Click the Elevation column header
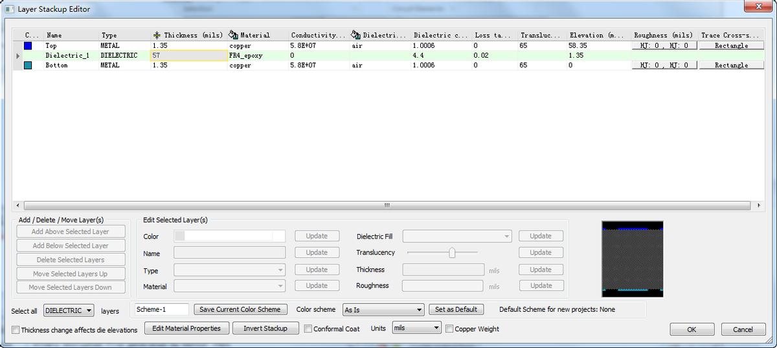The image size is (777, 348). [x=597, y=35]
